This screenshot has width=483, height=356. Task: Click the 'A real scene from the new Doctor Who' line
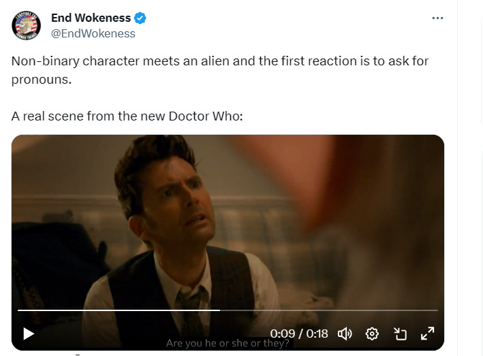coord(127,116)
